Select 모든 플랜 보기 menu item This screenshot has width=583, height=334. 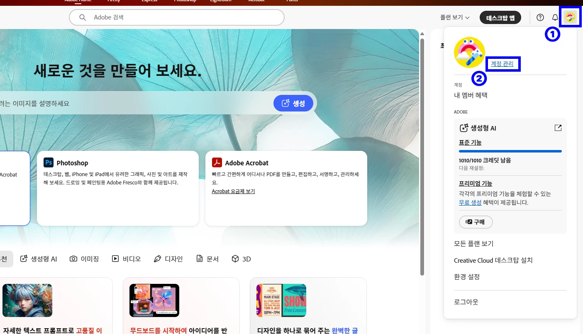tap(473, 243)
